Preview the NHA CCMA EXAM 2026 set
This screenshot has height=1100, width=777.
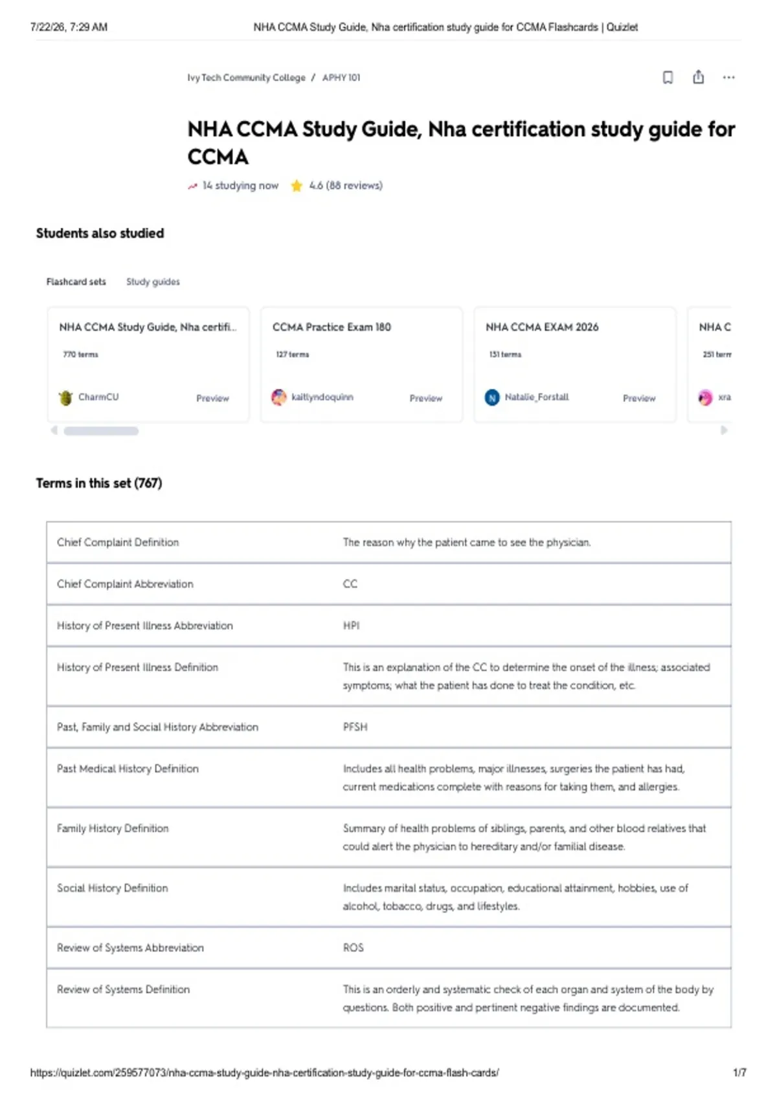[x=639, y=398]
